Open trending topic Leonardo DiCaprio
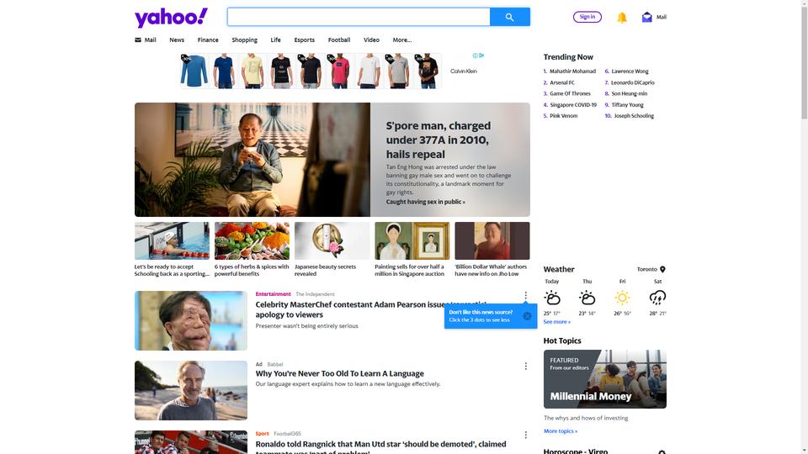This screenshot has height=454, width=808. [x=633, y=82]
